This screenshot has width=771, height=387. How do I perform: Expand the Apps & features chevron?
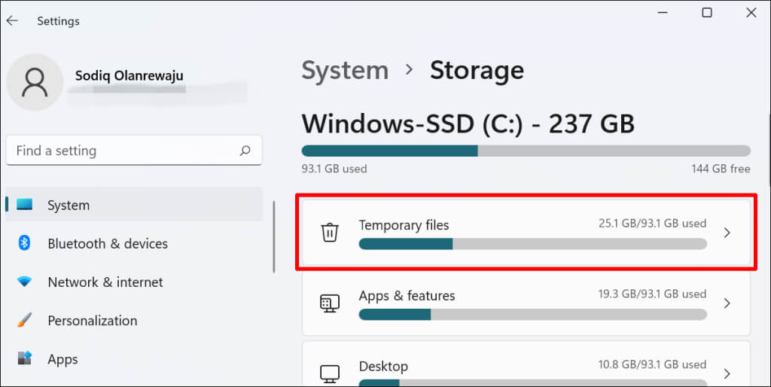(x=727, y=303)
